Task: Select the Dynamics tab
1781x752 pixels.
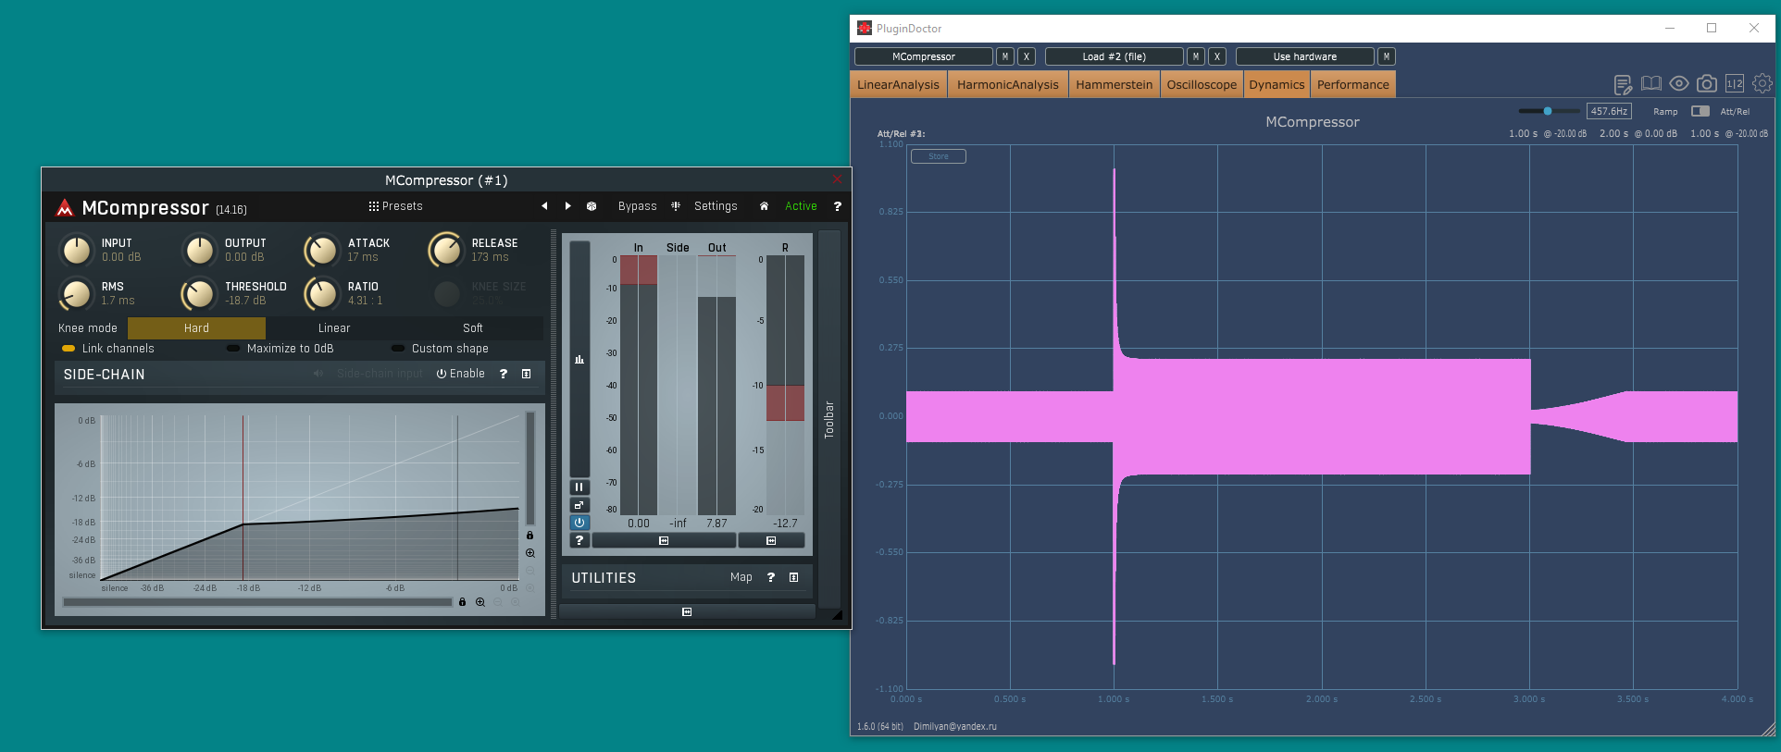Action: coord(1277,84)
